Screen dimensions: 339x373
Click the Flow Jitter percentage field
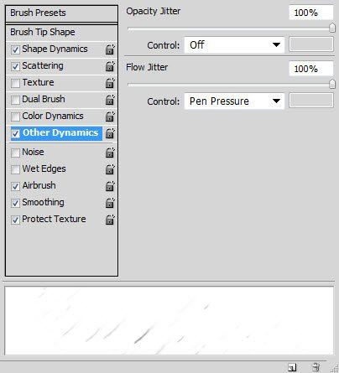(x=311, y=69)
